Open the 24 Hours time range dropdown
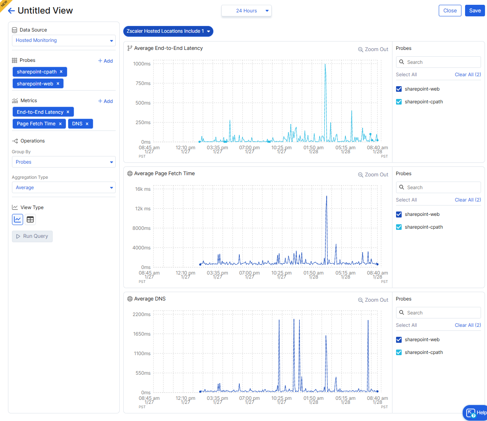This screenshot has height=421, width=487. pyautogui.click(x=246, y=11)
